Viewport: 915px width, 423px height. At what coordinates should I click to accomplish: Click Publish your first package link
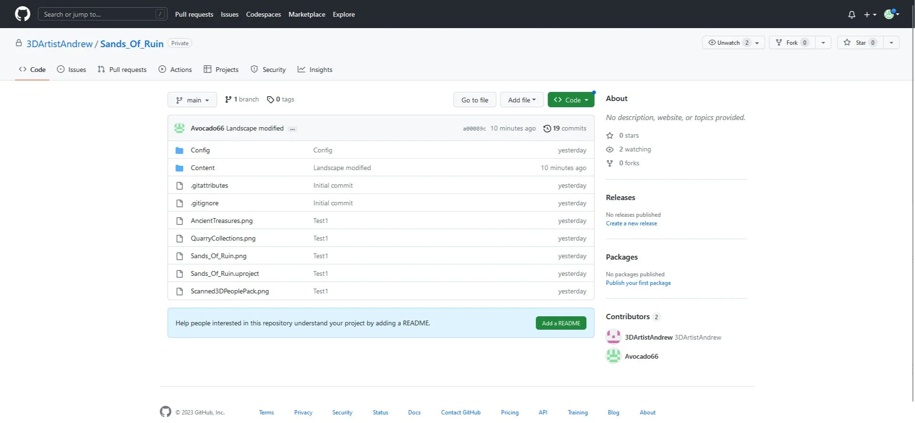pos(638,283)
